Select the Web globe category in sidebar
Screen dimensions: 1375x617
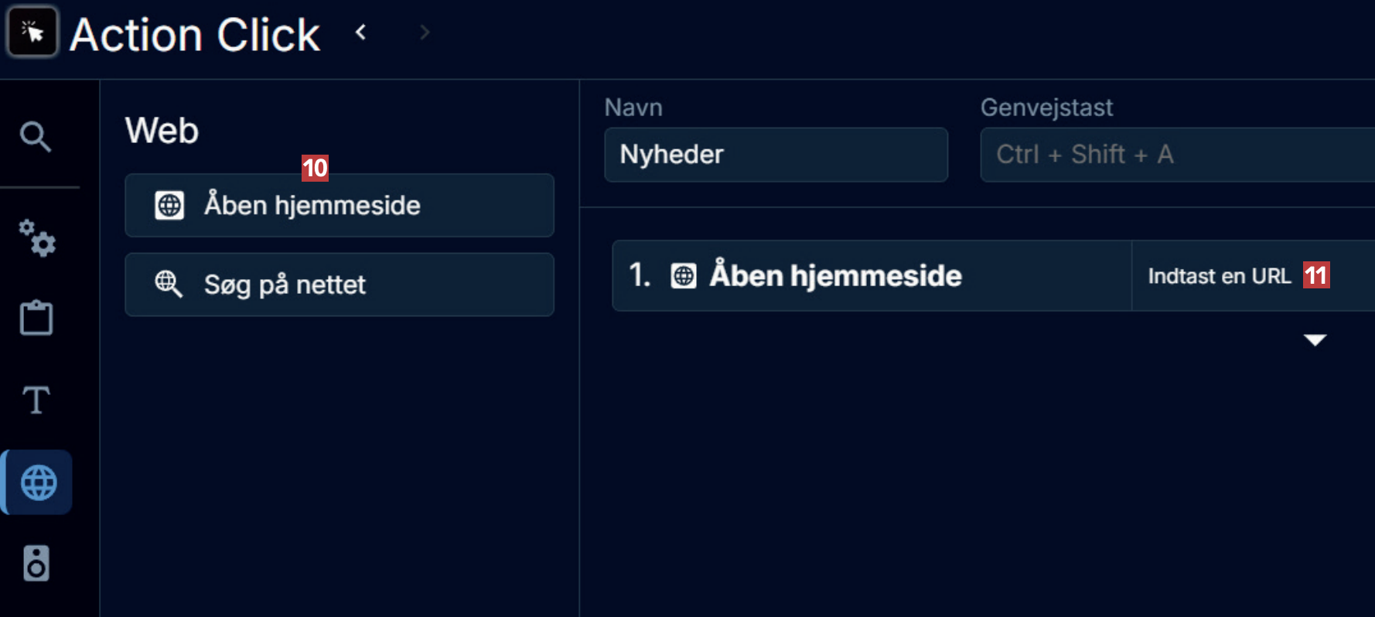coord(38,482)
